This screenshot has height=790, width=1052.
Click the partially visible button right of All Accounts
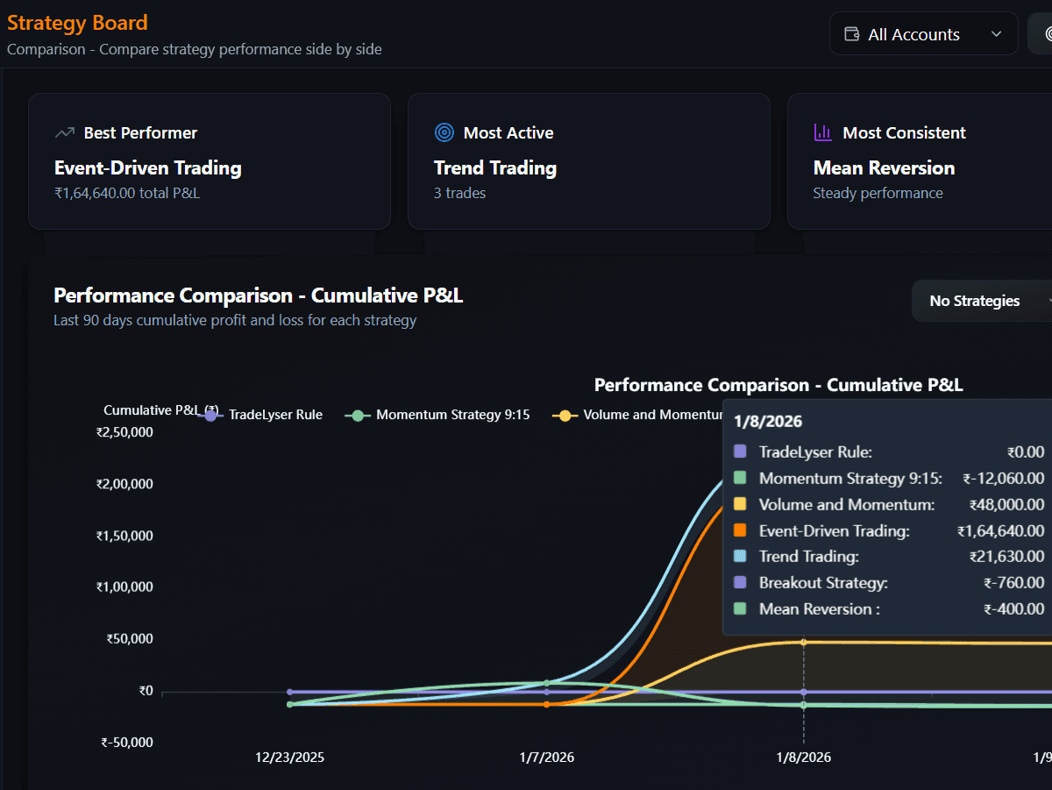pyautogui.click(x=1041, y=34)
